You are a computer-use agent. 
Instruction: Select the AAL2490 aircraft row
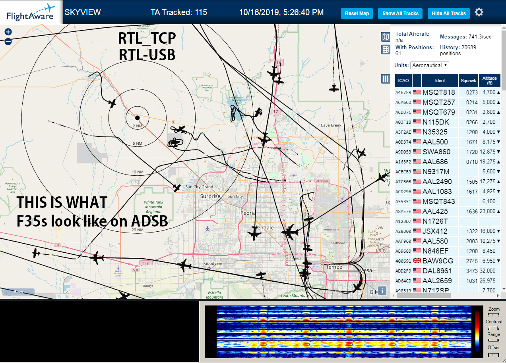click(x=448, y=182)
